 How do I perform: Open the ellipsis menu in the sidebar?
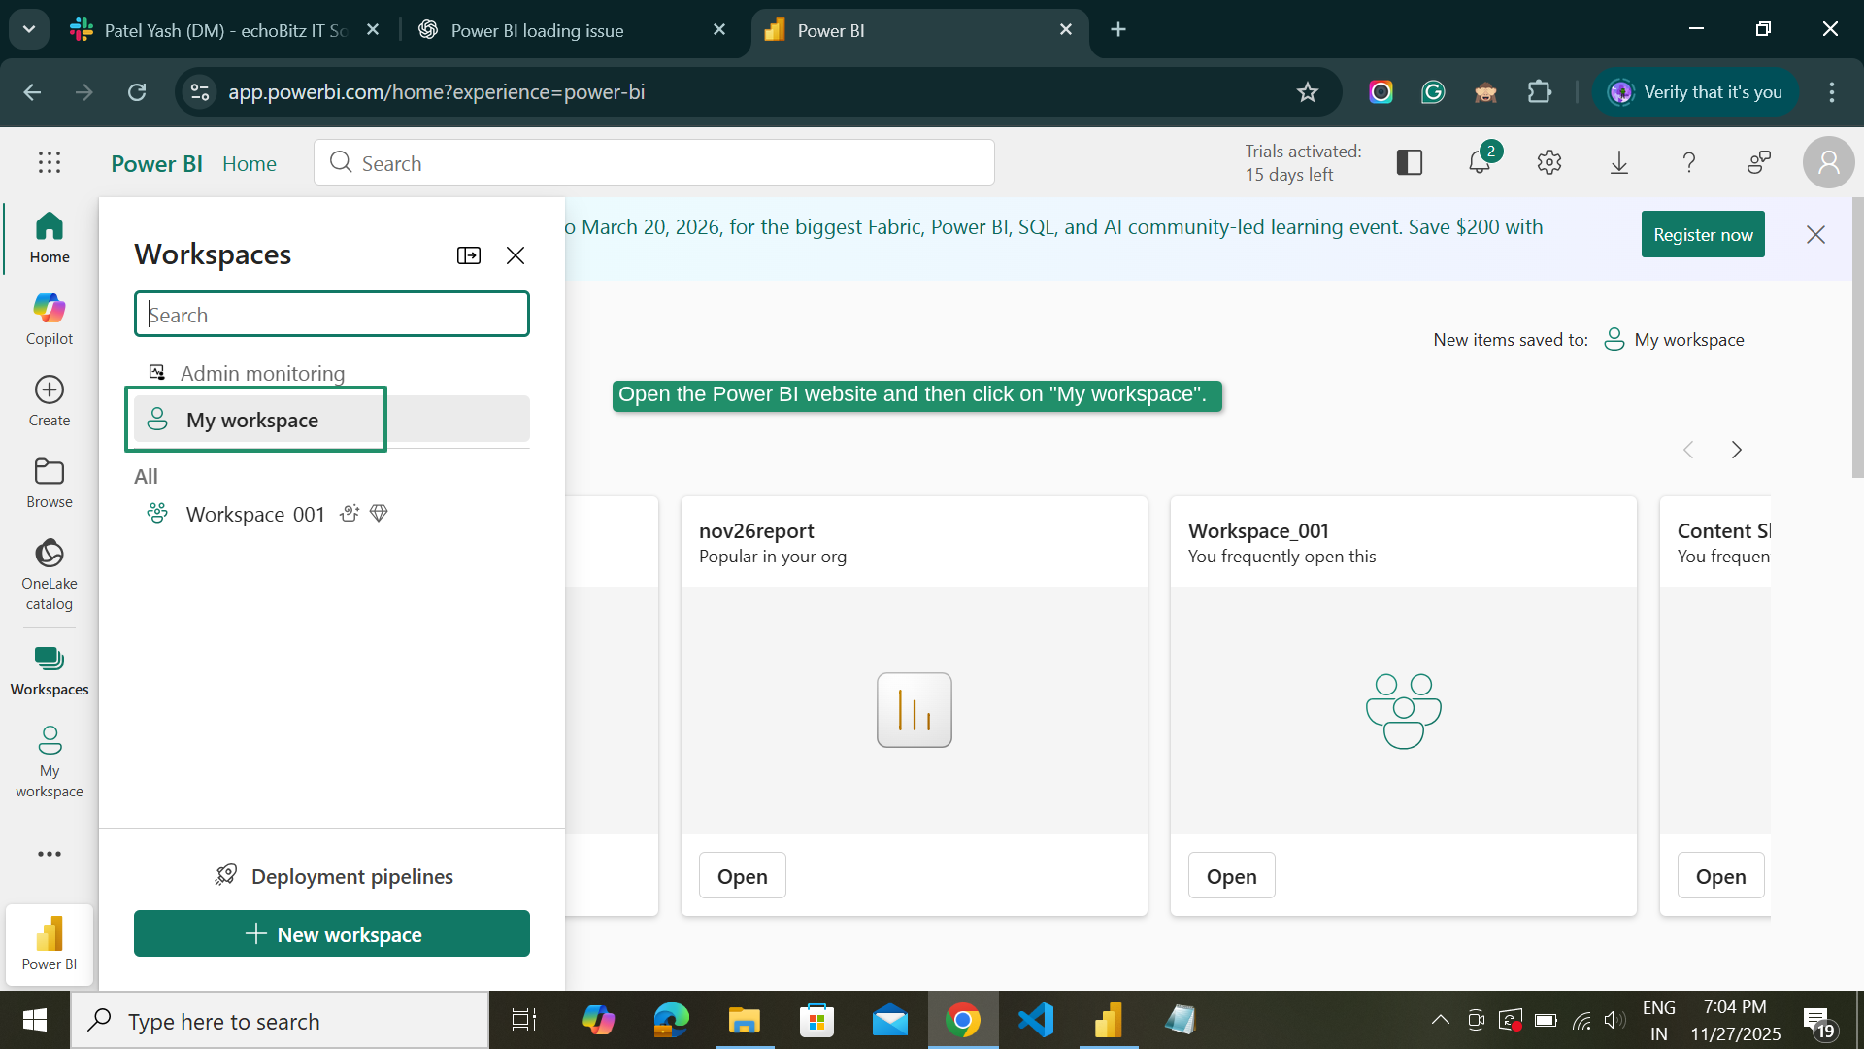point(49,854)
